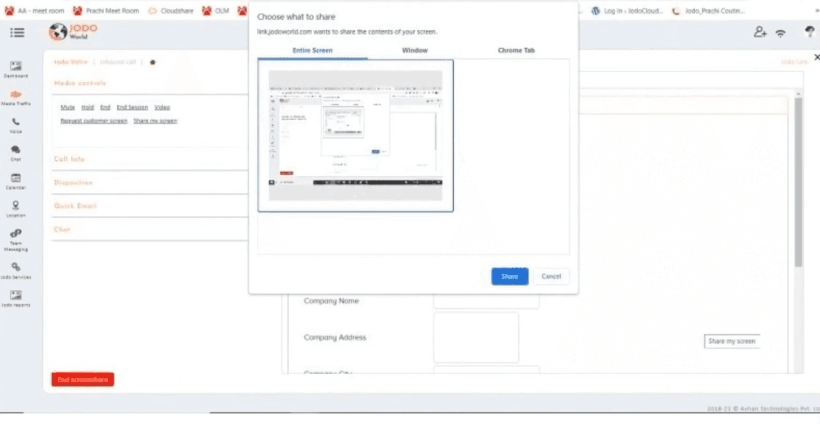Image resolution: width=820 pixels, height=424 pixels.
Task: Open the Prachi Meet Room bookmark
Action: point(106,11)
